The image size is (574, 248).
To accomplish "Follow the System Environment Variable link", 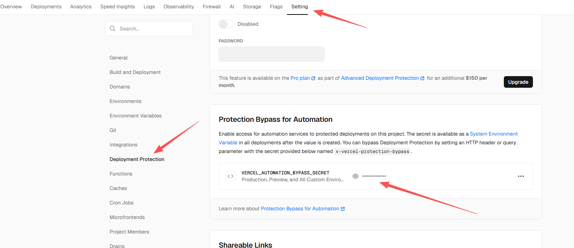I will pos(493,134).
